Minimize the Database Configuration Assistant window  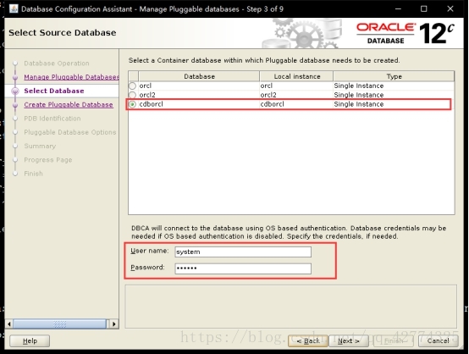point(398,8)
